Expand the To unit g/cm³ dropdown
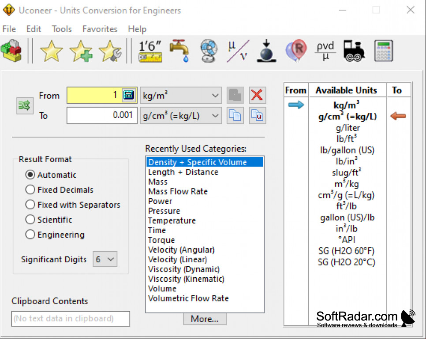Screen dimensions: 426x339 click(181, 115)
